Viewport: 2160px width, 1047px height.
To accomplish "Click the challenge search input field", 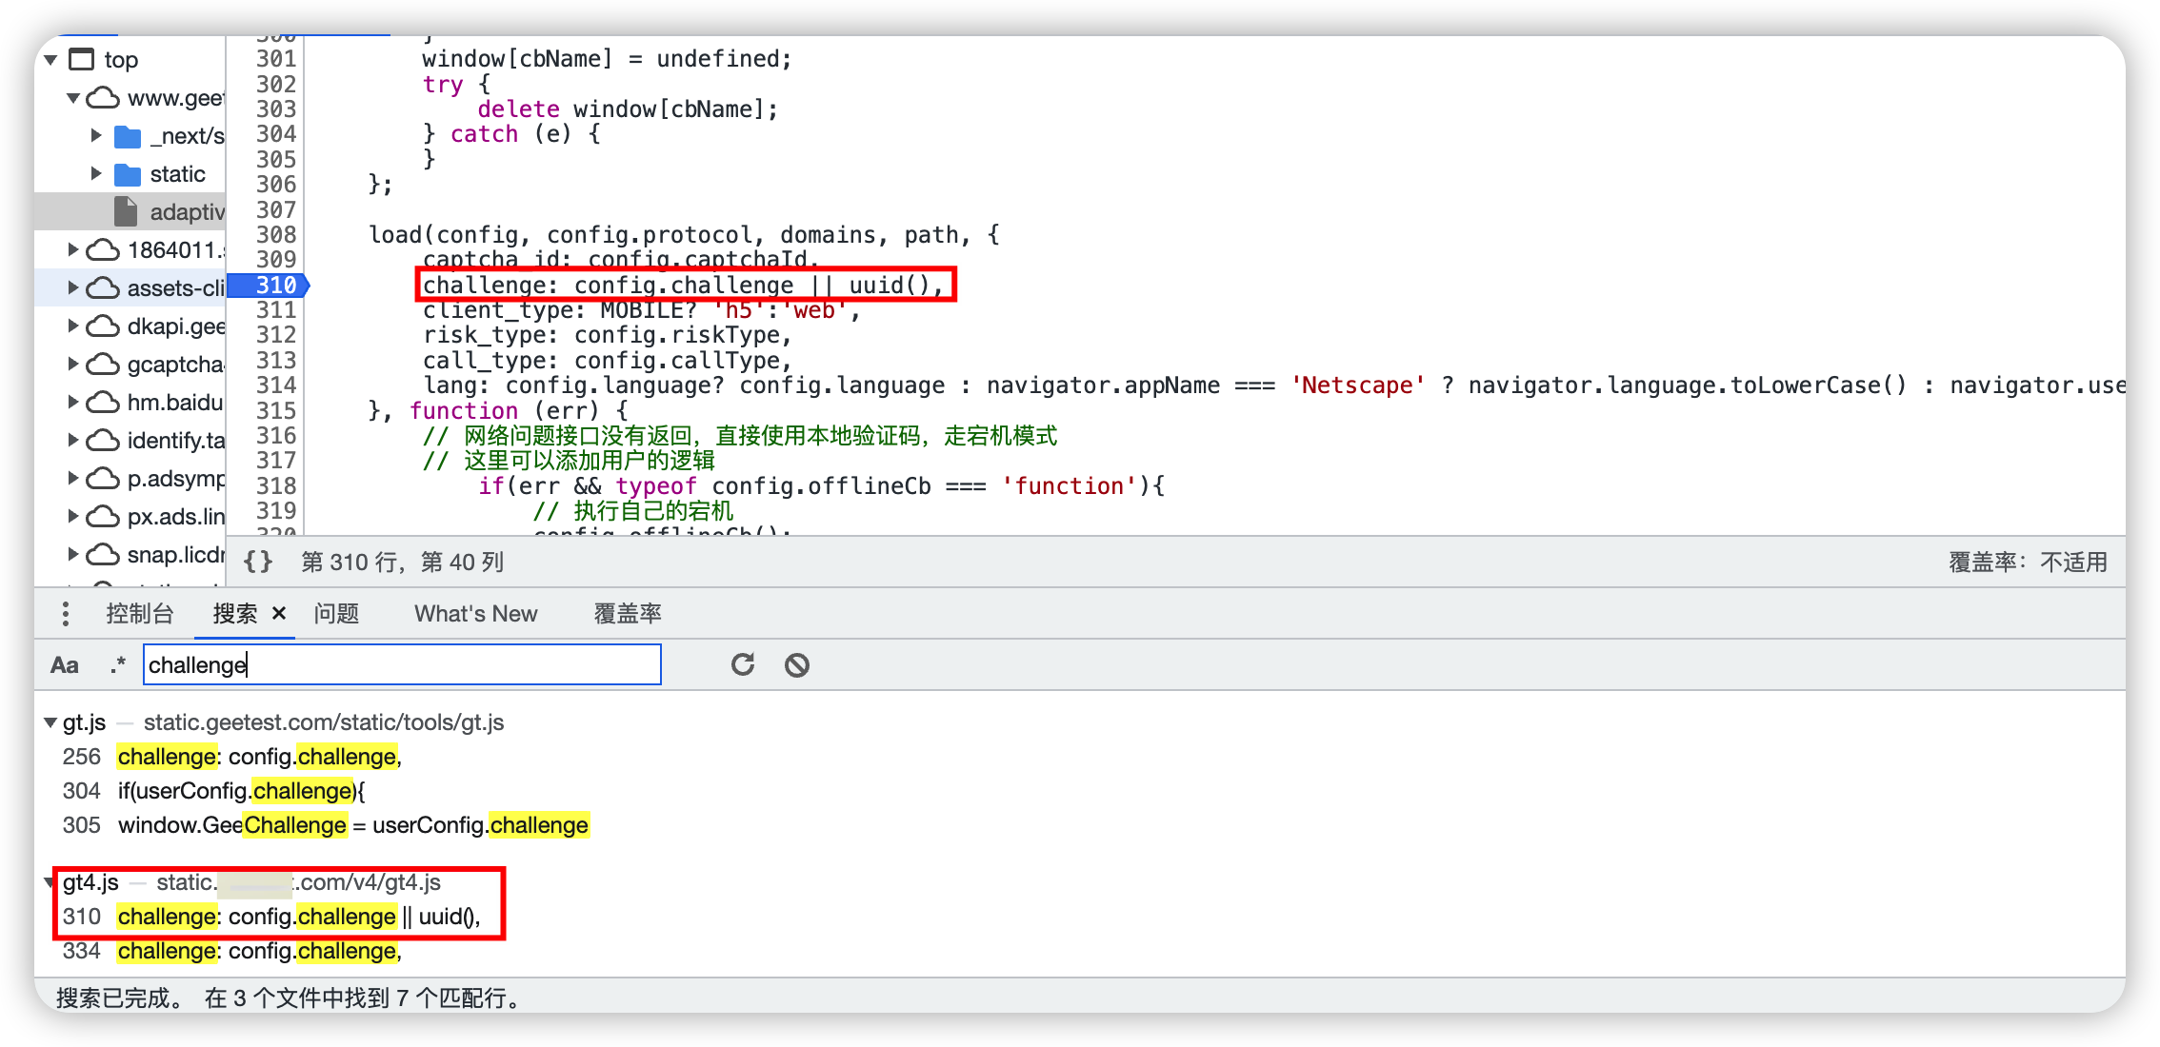I will pos(402,664).
